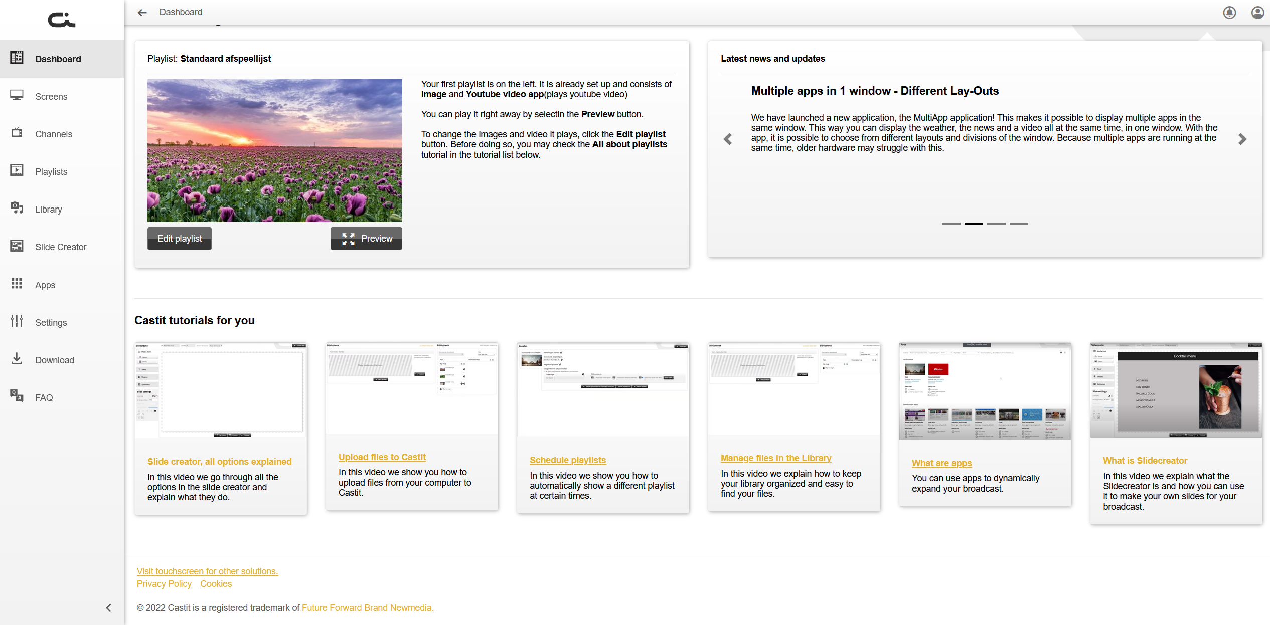The image size is (1270, 625).
Task: Select the Download icon in the sidebar
Action: [17, 359]
